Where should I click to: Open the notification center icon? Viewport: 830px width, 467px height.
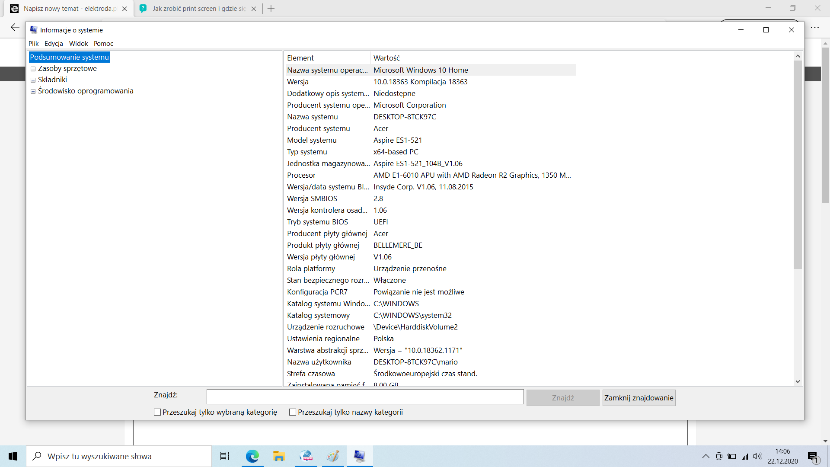click(x=813, y=457)
